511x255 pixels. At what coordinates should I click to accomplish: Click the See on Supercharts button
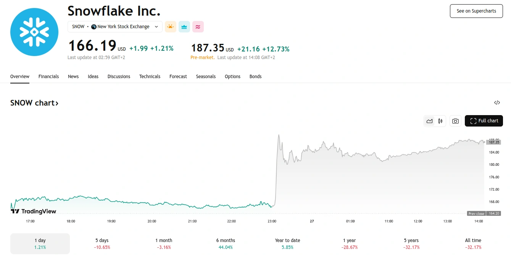(x=476, y=11)
